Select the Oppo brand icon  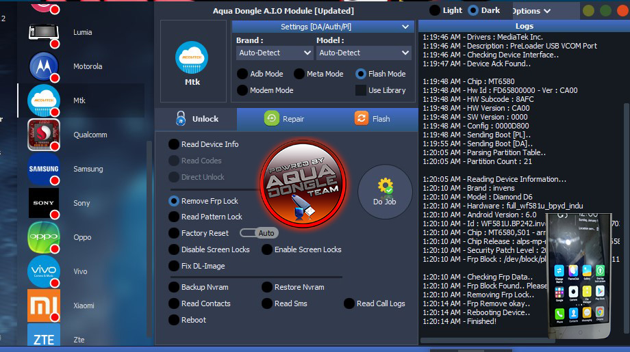tap(44, 237)
